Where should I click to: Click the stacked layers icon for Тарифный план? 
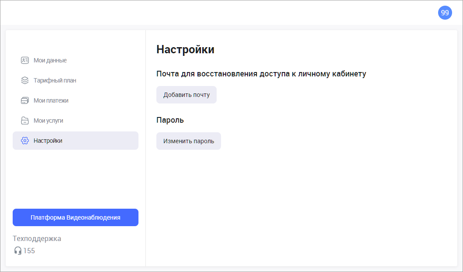click(25, 80)
